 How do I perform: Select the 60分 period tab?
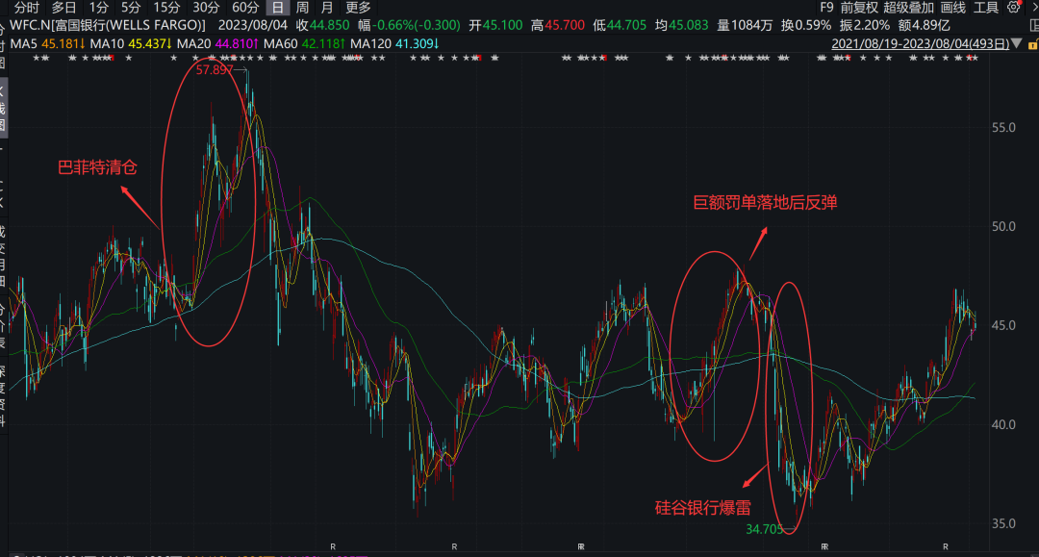click(x=245, y=8)
